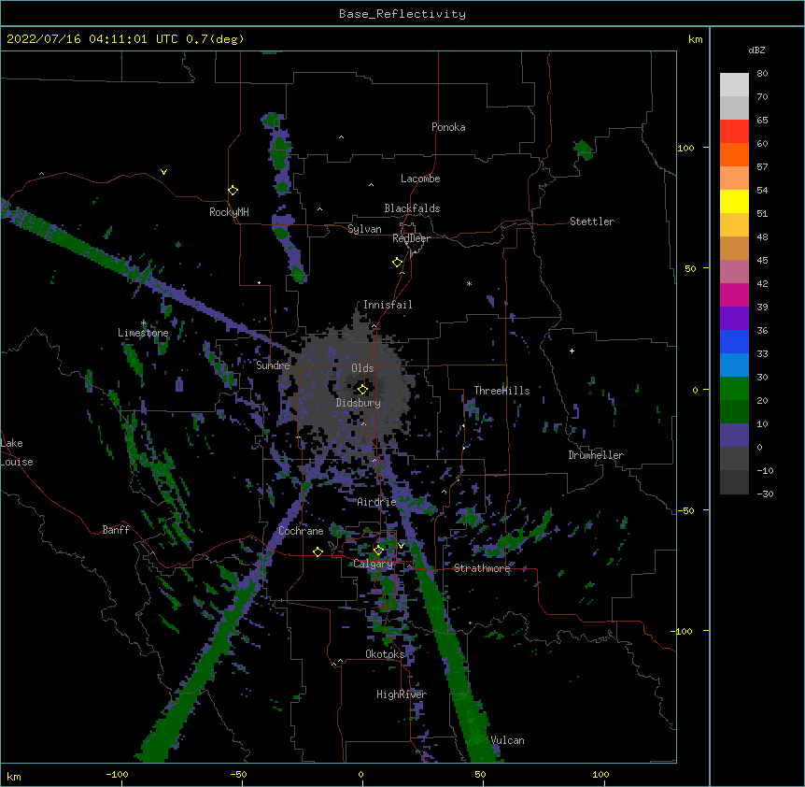Click the Banff town label
Screen dimensions: 805x787
click(116, 530)
